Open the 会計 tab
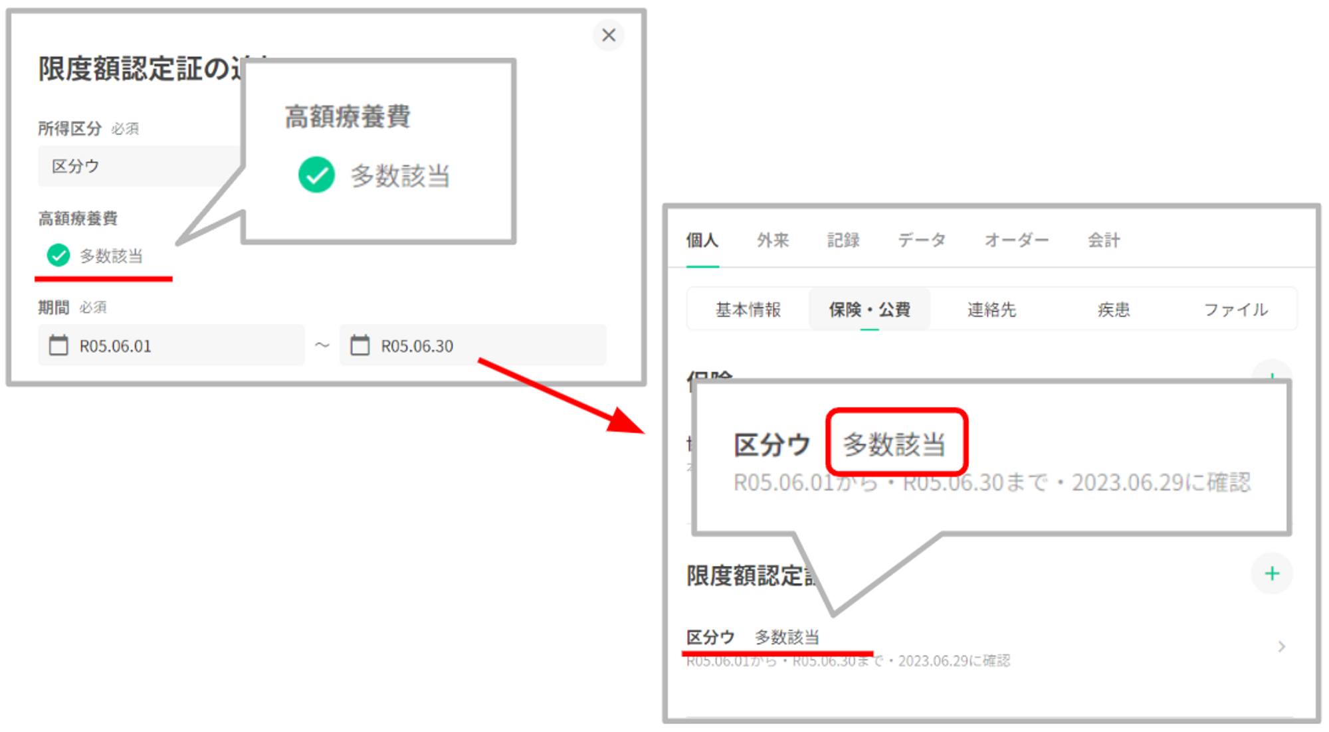The height and width of the screenshot is (732, 1329). (1104, 240)
